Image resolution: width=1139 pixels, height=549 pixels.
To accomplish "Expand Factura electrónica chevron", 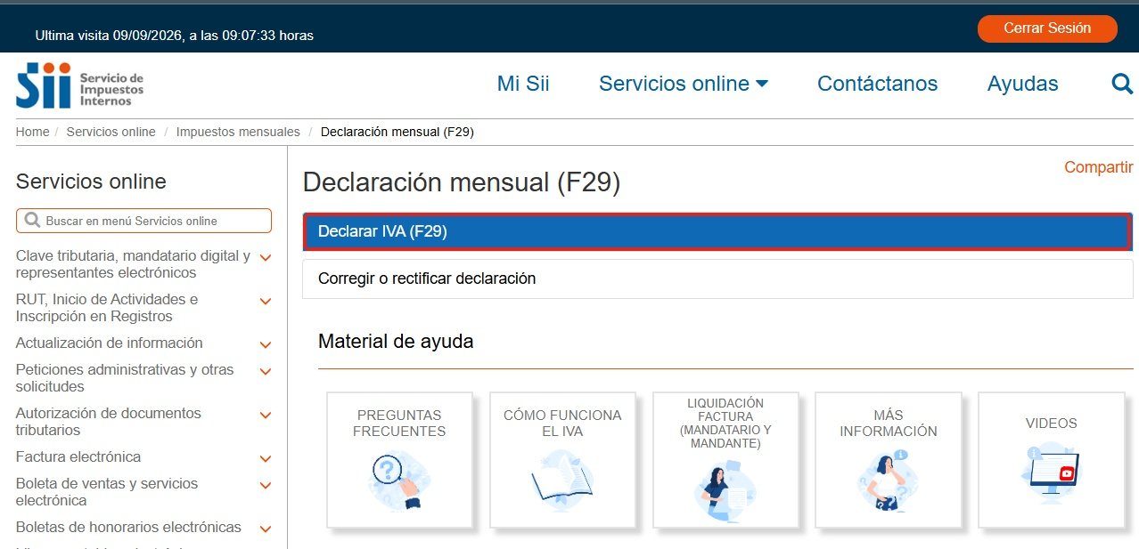I will coord(265,459).
